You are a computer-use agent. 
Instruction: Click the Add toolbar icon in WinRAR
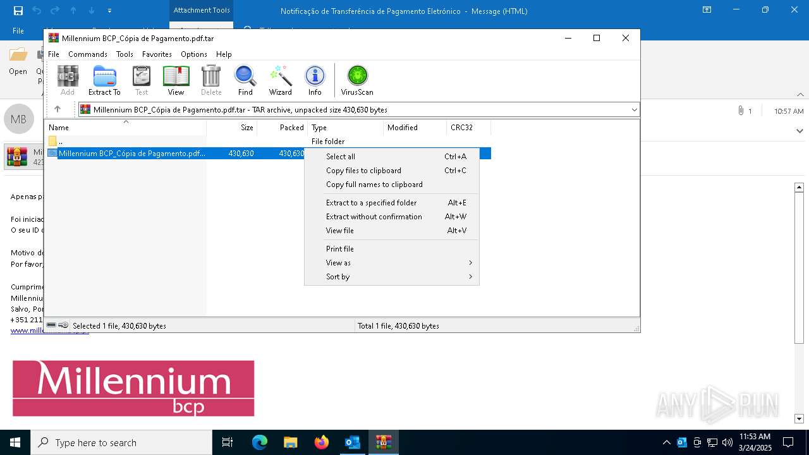click(68, 80)
